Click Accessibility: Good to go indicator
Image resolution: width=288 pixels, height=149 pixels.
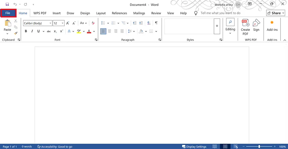click(x=55, y=147)
